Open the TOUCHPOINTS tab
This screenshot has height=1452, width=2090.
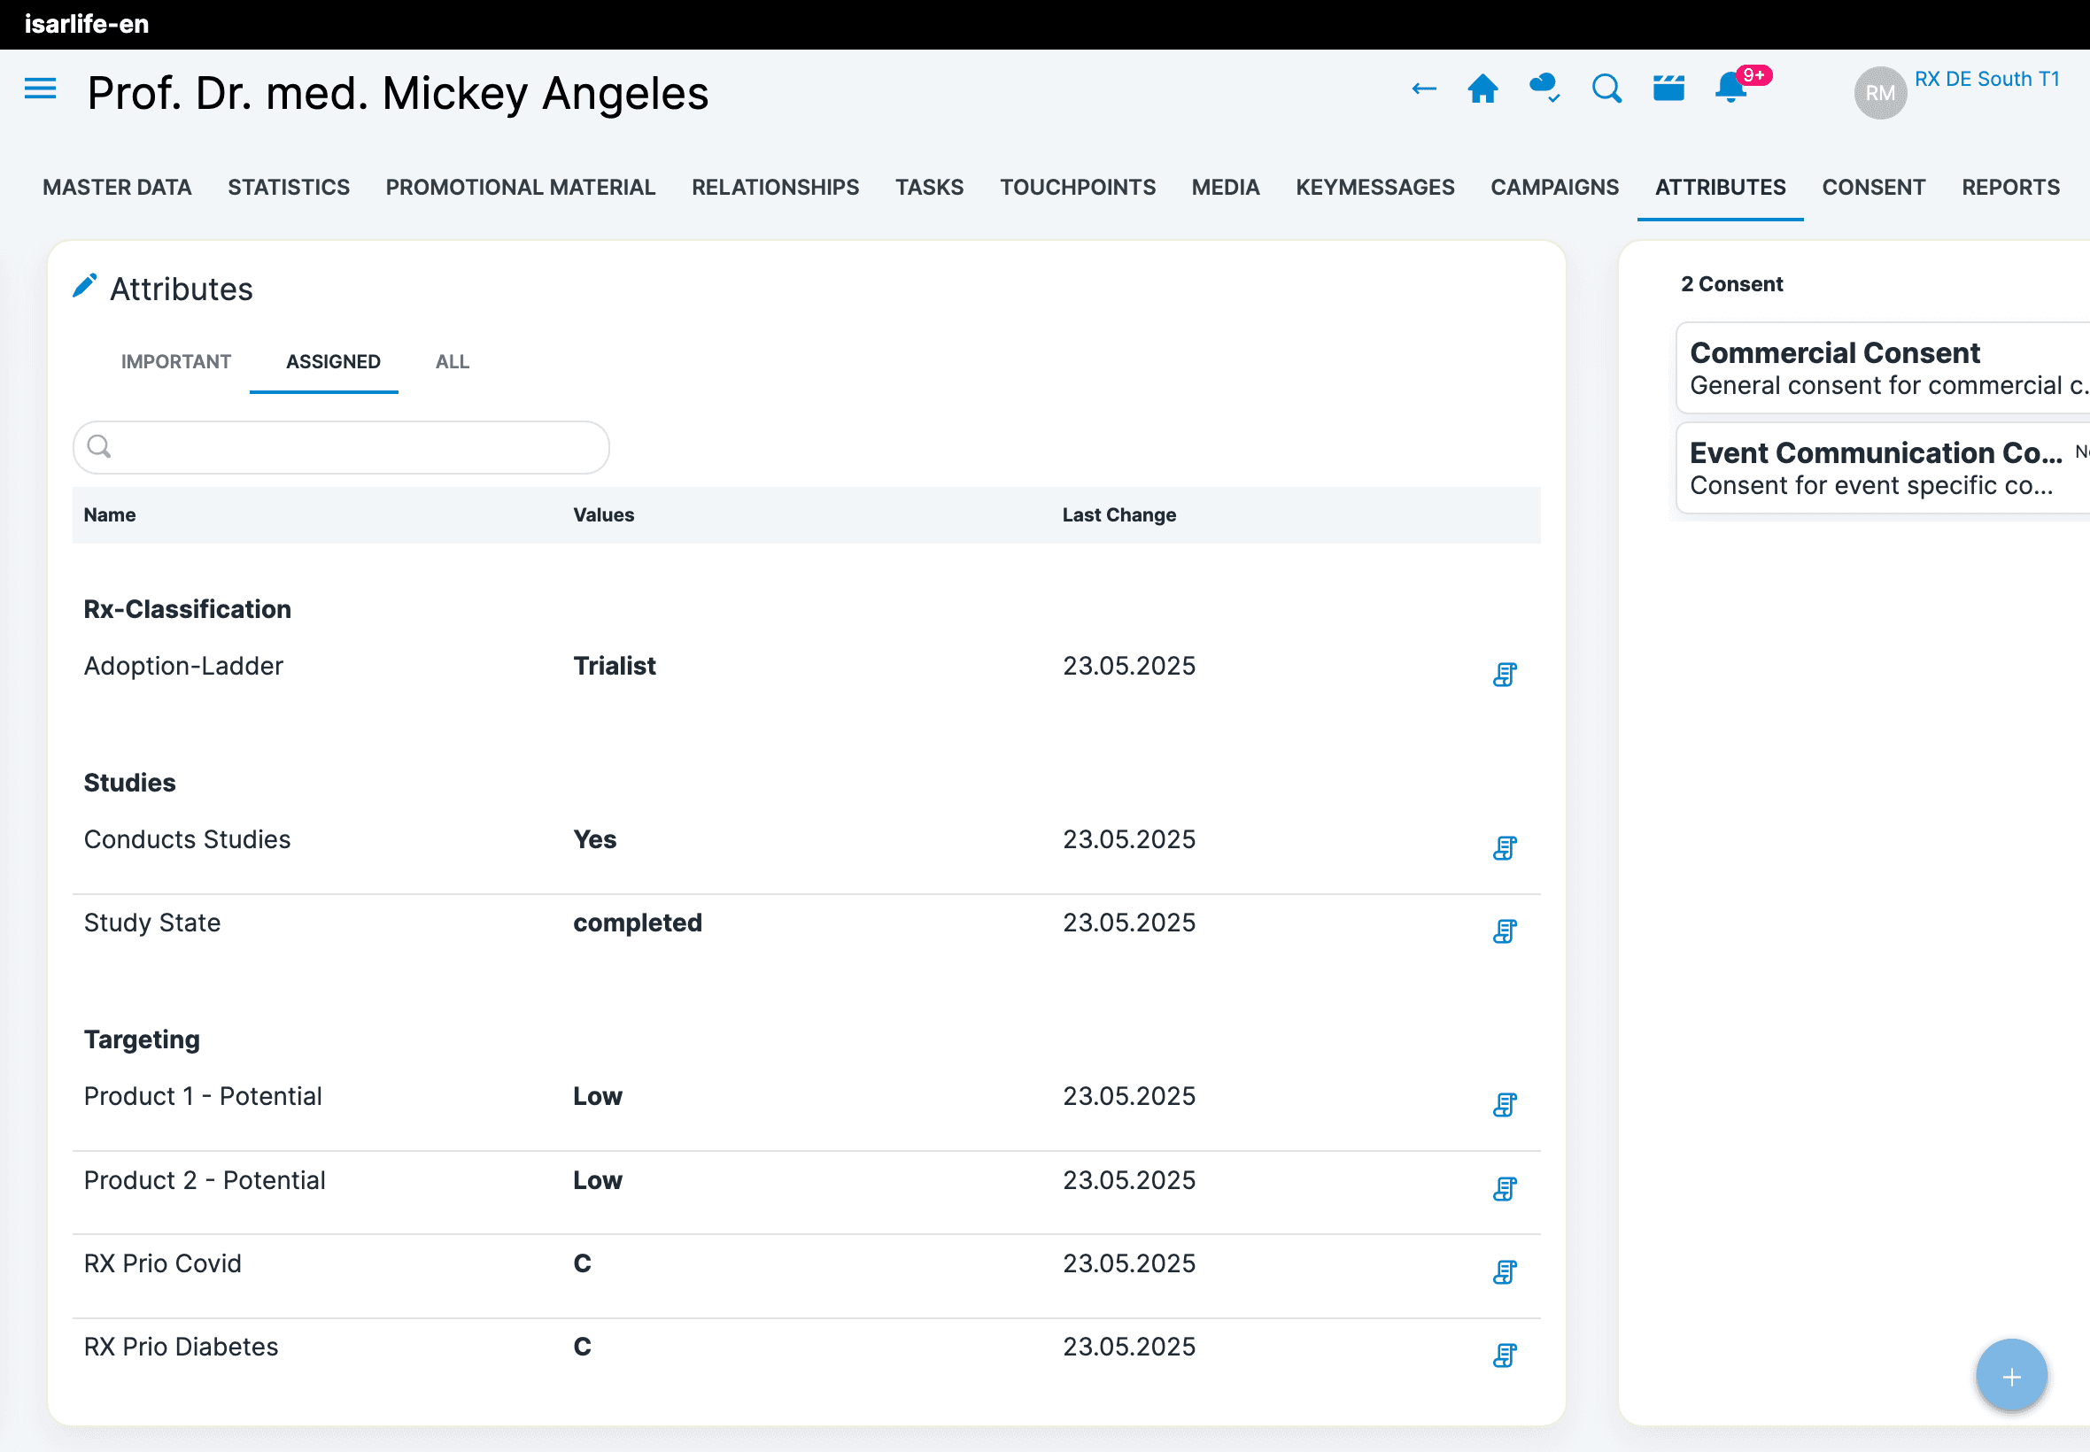pyautogui.click(x=1077, y=188)
